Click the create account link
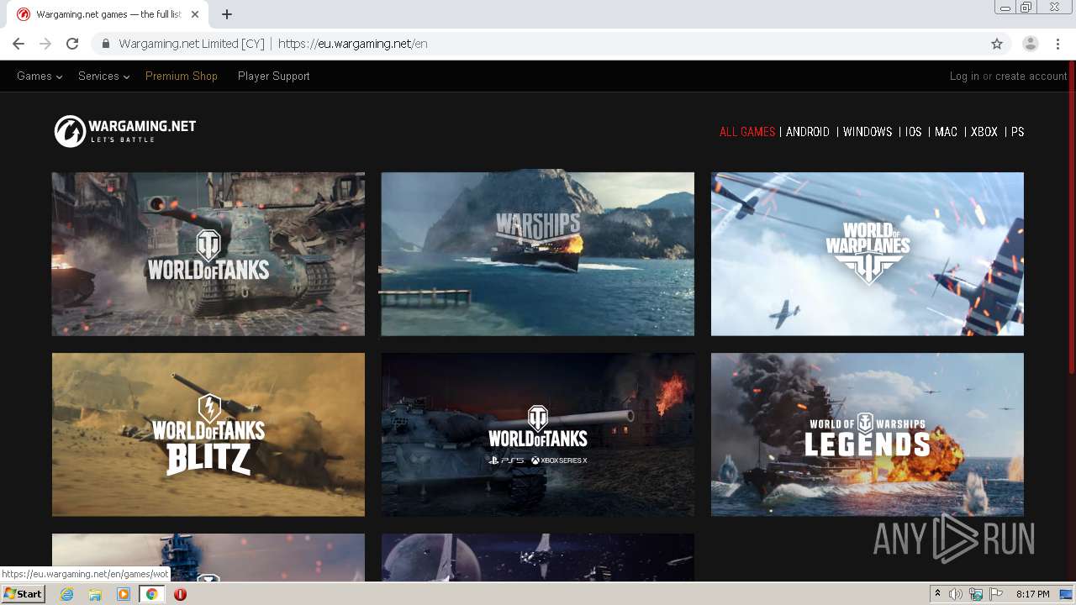 (1031, 76)
